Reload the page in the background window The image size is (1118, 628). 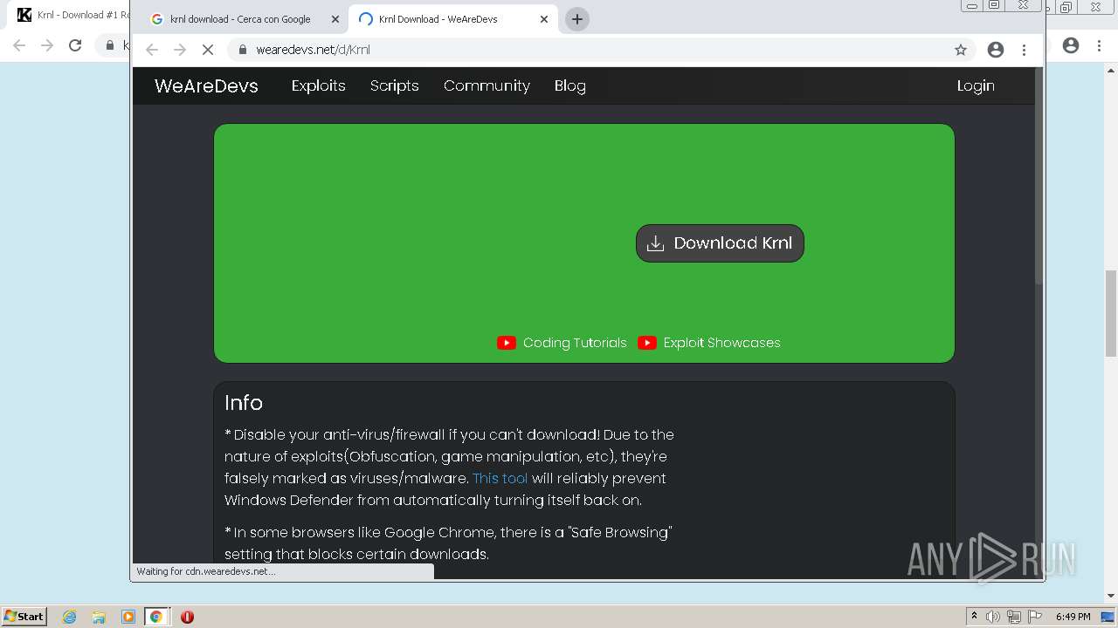75,45
